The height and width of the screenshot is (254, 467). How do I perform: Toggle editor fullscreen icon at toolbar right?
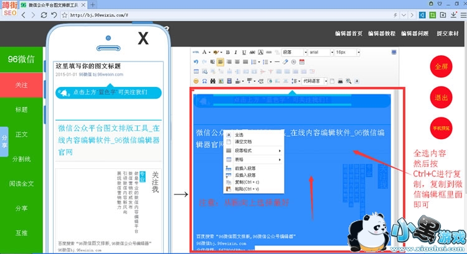point(394,52)
